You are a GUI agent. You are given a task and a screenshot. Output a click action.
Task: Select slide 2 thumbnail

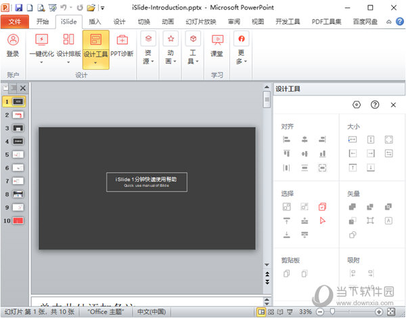click(18, 115)
